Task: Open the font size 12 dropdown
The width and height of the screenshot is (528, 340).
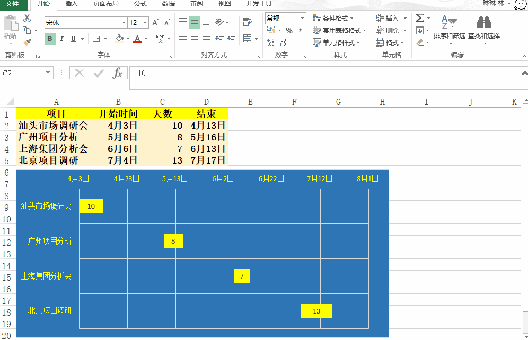Action: [145, 23]
